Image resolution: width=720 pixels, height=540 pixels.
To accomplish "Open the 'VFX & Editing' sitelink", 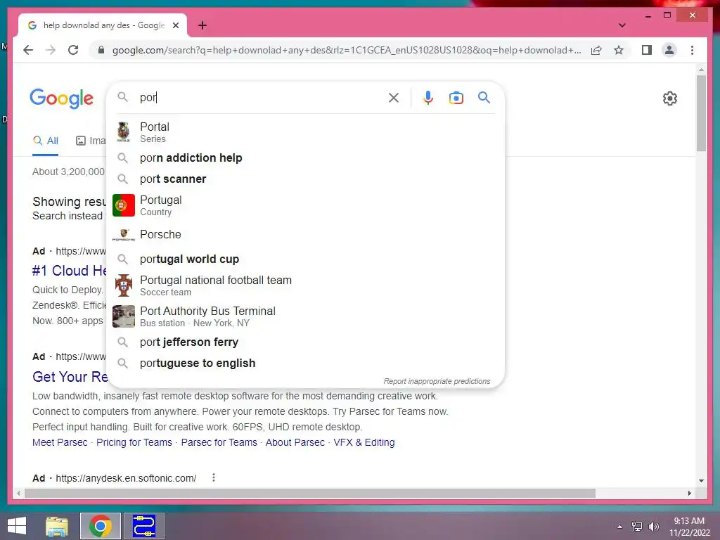I will point(364,442).
